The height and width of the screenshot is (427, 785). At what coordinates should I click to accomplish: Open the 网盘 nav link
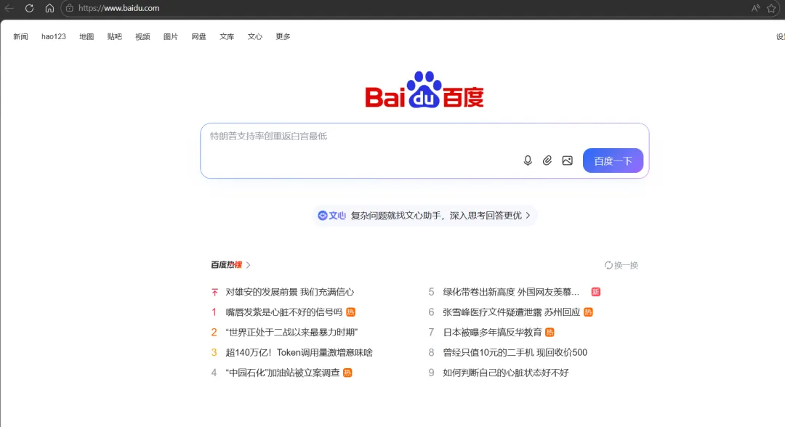tap(198, 36)
